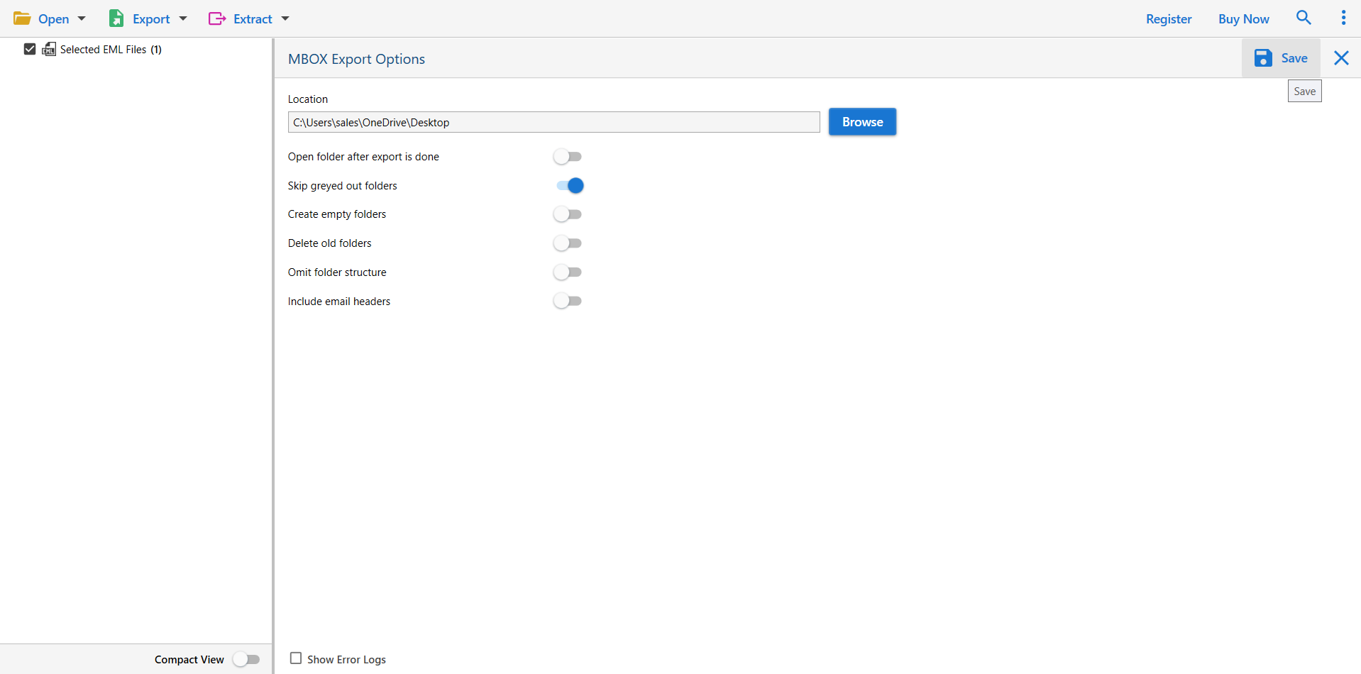
Task: Uncheck the Selected EML Files checkbox
Action: pyautogui.click(x=30, y=49)
